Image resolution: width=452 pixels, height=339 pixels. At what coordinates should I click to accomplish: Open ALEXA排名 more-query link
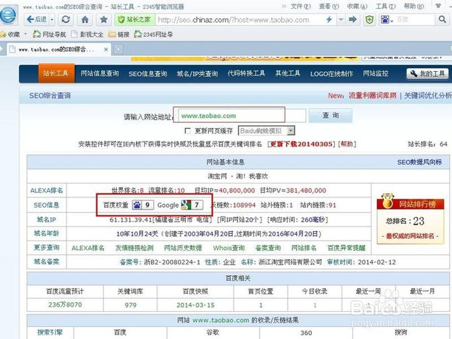pyautogui.click(x=88, y=248)
